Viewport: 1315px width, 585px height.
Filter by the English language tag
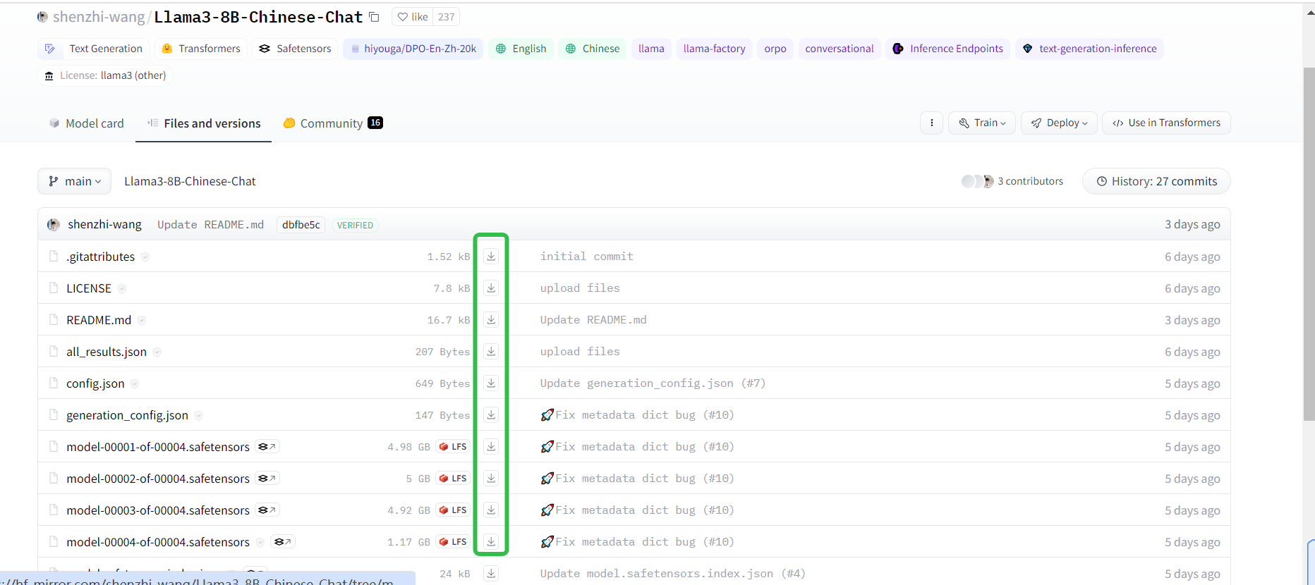(521, 49)
